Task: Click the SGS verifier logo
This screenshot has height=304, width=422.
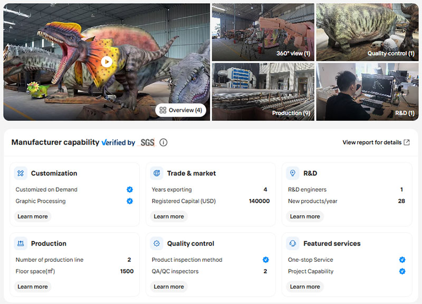Action: coord(147,142)
